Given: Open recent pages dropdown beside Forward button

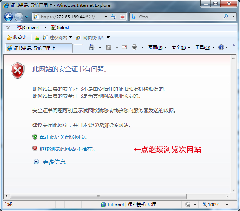Looking at the screenshot, I should [x=27, y=17].
